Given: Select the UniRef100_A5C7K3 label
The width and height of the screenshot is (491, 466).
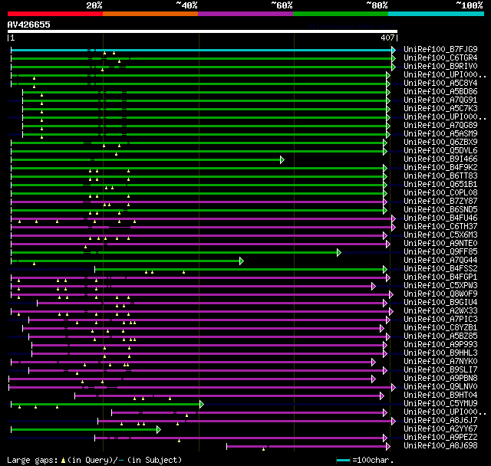Looking at the screenshot, I should click(440, 109).
